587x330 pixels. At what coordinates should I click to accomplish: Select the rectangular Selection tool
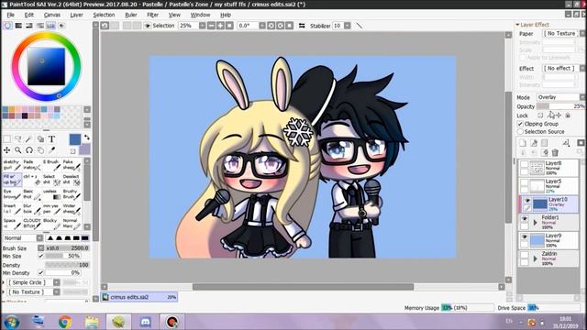pos(6,139)
